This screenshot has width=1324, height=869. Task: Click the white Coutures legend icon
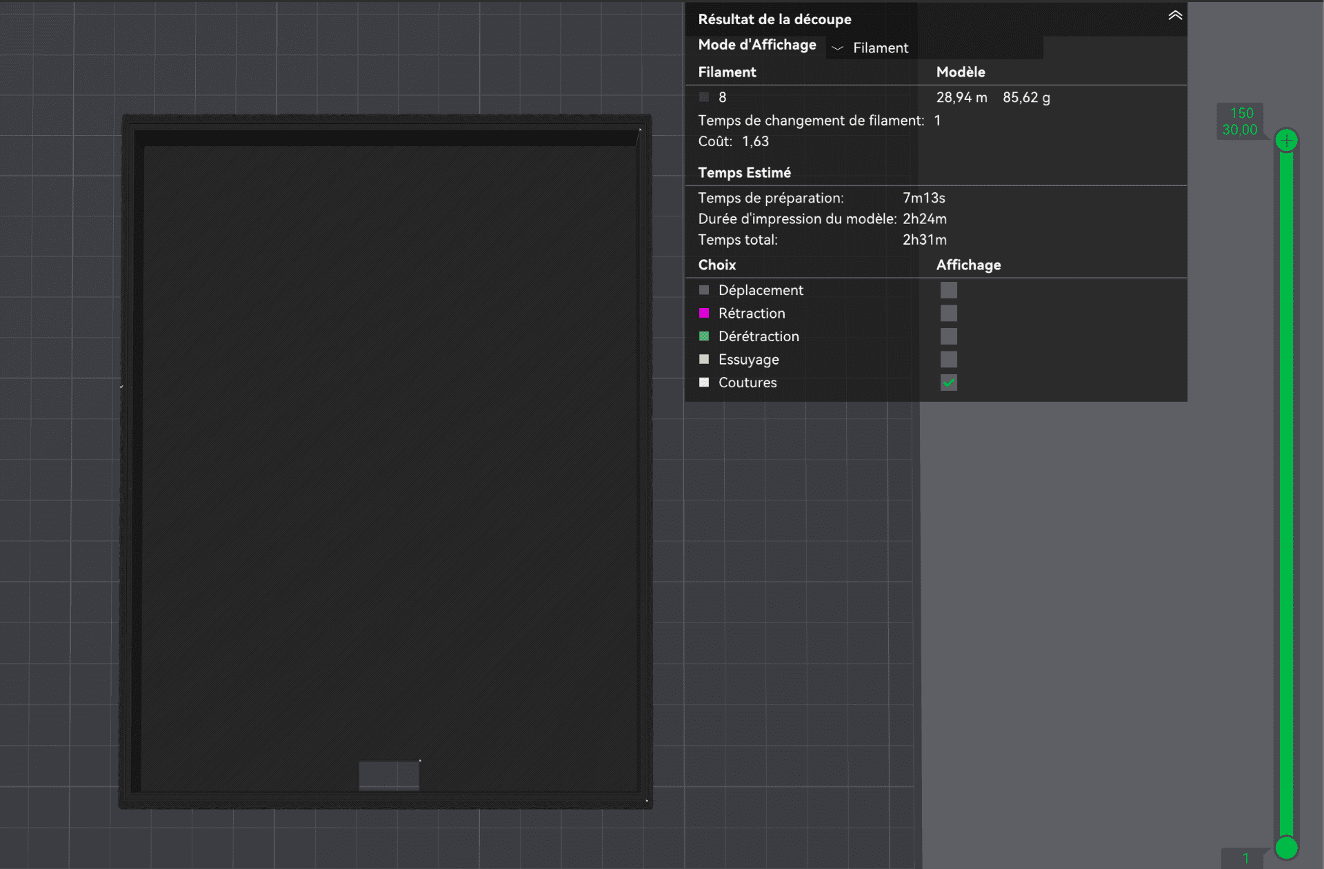(703, 382)
